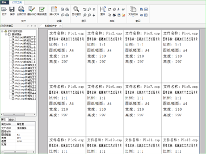Click the 插入文件 (Insert File) icon

tap(54, 10)
